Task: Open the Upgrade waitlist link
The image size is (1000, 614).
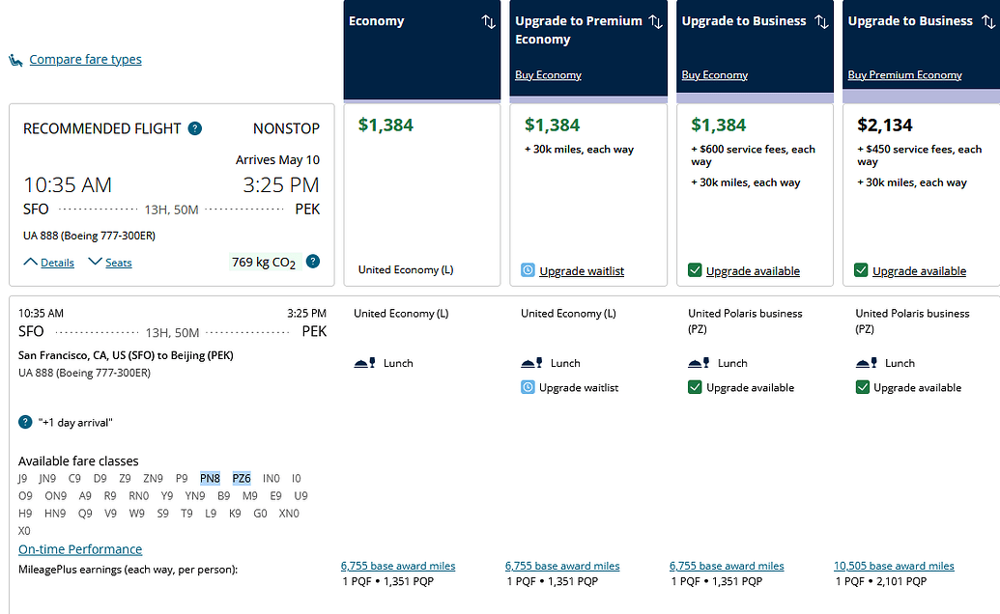Action: coord(582,270)
